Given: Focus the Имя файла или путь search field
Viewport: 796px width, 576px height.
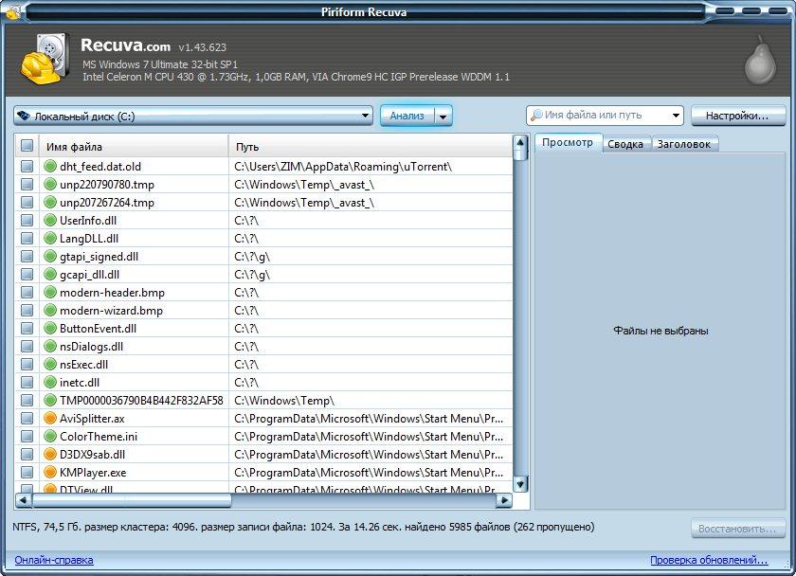Looking at the screenshot, I should pos(606,116).
